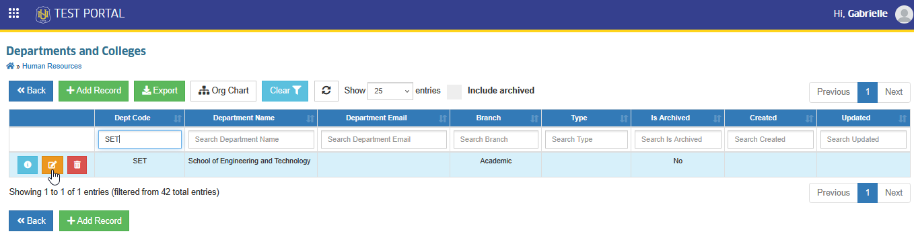Screen dimensions: 914x244
Task: Sort by the Branch column
Action: (495, 118)
